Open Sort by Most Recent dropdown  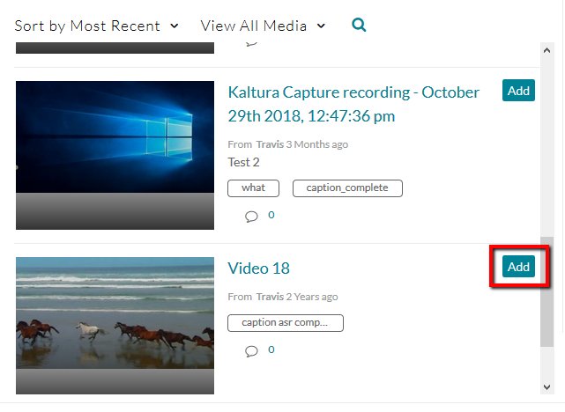click(96, 26)
